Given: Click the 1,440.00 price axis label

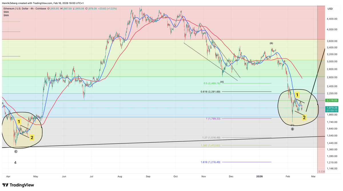Looking at the screenshot, I should [x=332, y=143].
